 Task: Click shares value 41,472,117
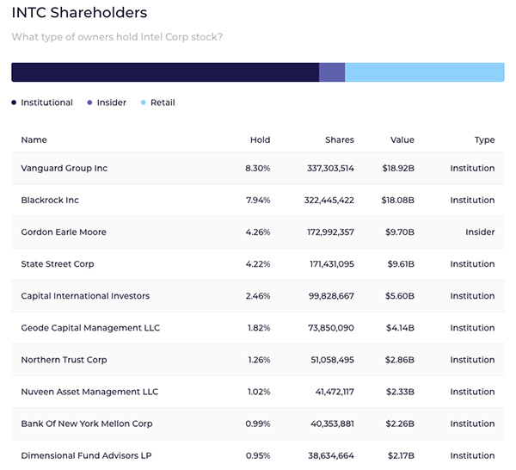[x=335, y=392]
